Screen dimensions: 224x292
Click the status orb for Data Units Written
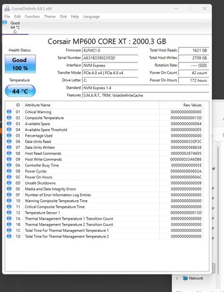9,147
